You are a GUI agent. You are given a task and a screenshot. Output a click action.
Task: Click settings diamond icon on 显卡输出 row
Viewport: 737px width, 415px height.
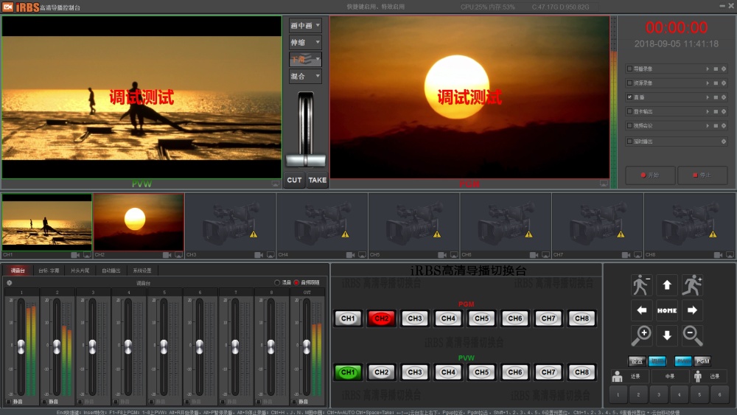(x=724, y=112)
